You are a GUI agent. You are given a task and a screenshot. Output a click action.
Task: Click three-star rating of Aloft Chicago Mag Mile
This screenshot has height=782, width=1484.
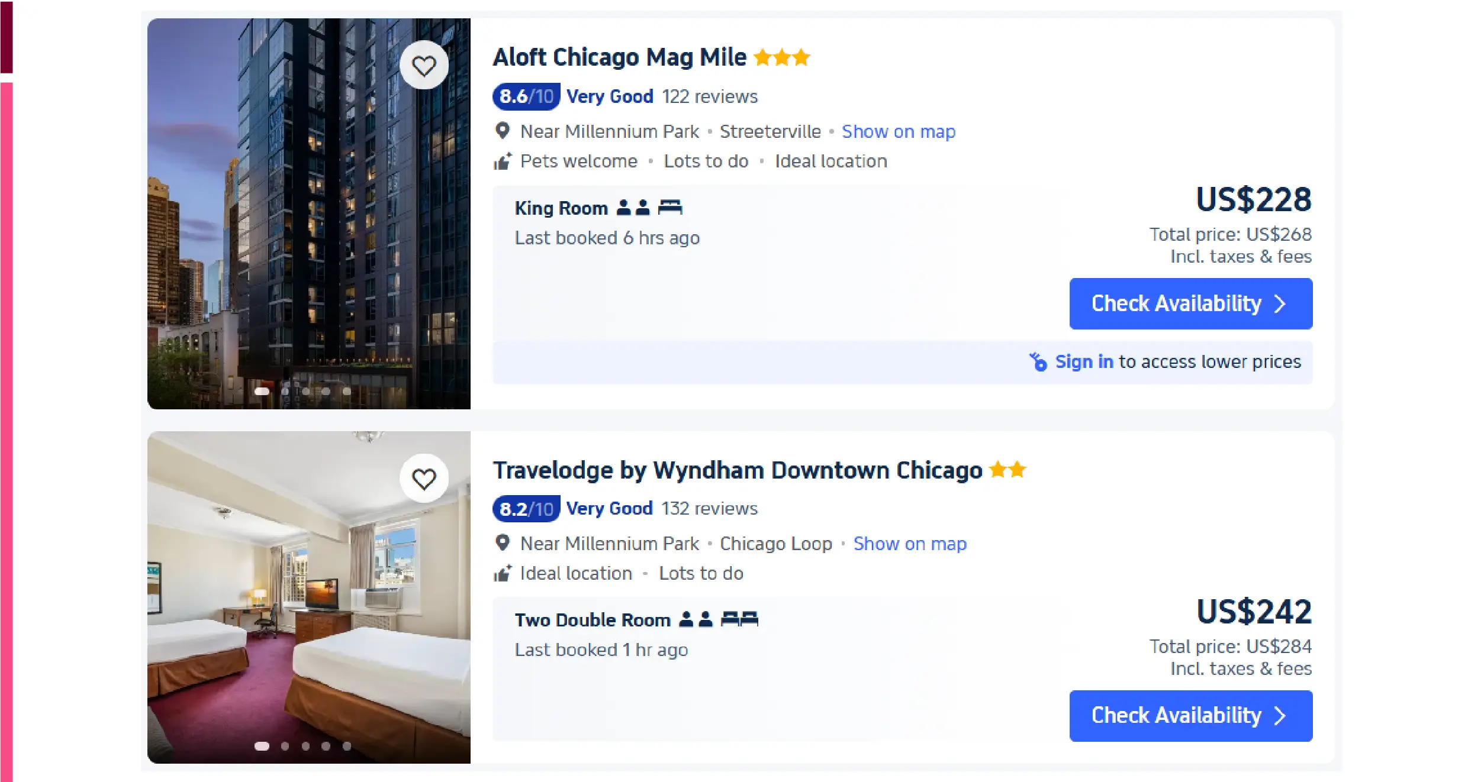(x=782, y=57)
